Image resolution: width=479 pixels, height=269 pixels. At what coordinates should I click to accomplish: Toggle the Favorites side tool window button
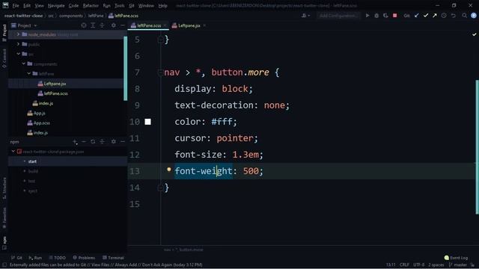[x=4, y=217]
